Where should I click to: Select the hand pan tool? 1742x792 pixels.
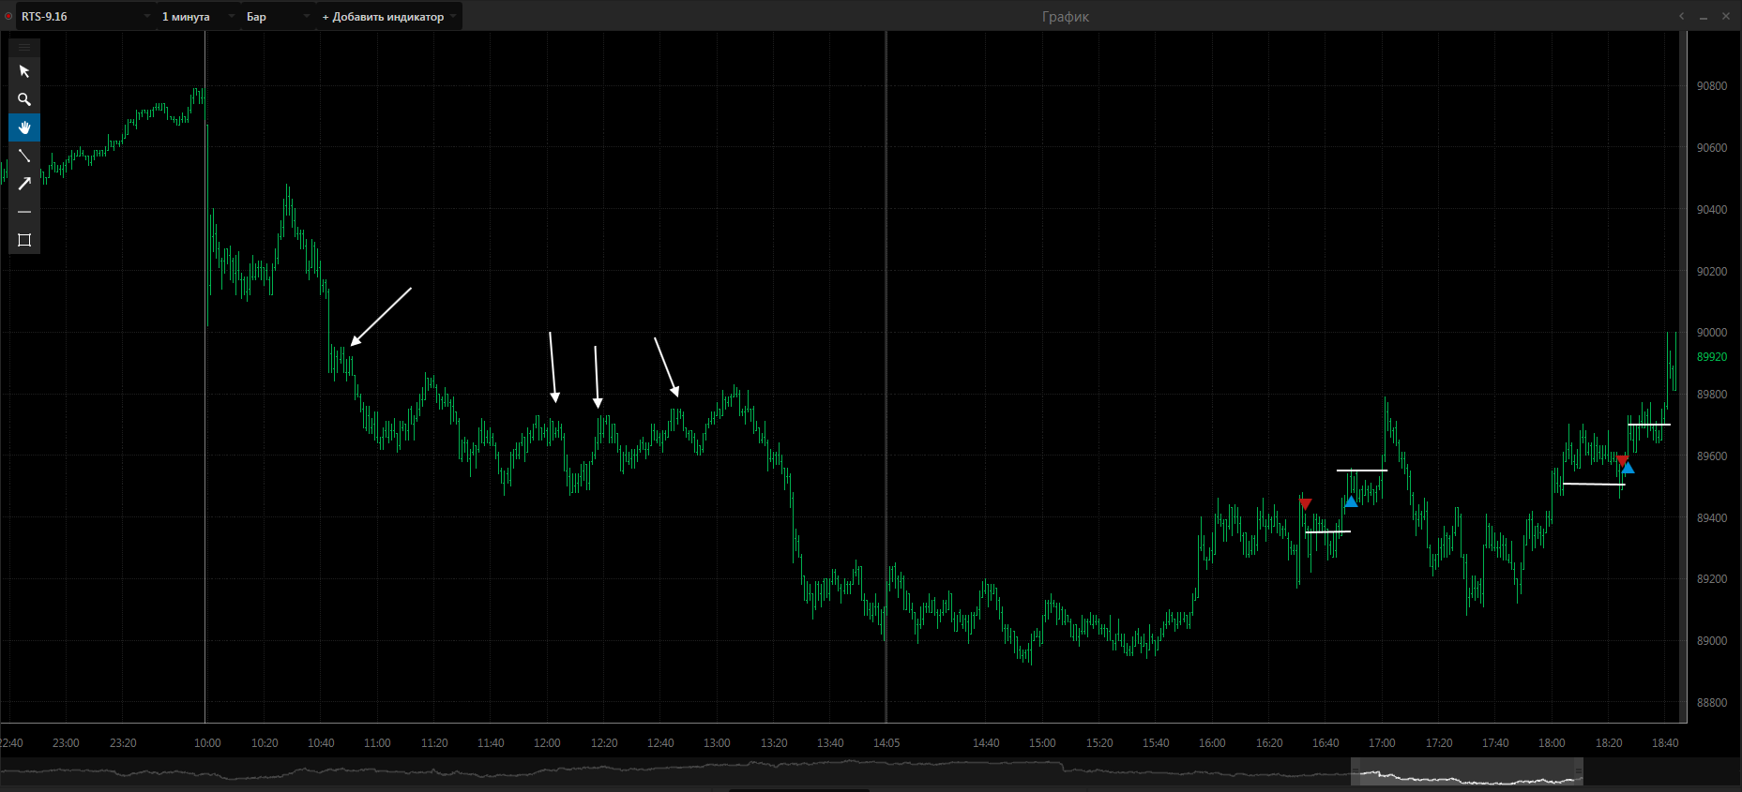pyautogui.click(x=24, y=127)
